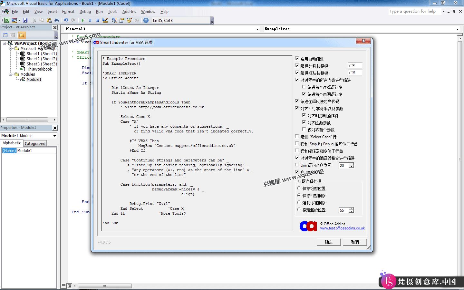Select Sheet2 (Sheet2) in the project tree
The width and height of the screenshot is (464, 290).
coord(42,59)
